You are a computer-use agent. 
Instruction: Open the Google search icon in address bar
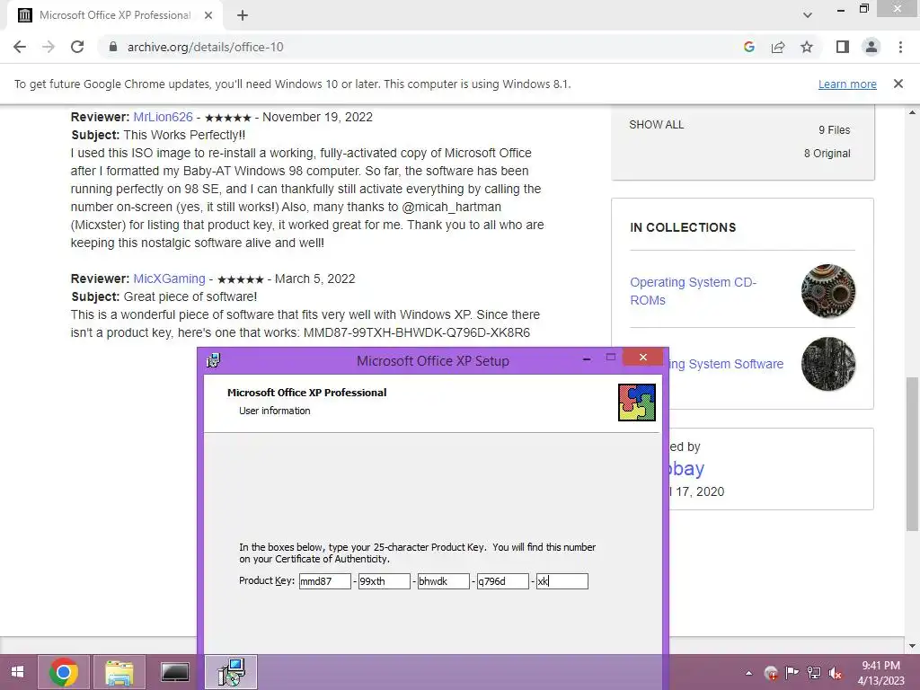pyautogui.click(x=748, y=47)
